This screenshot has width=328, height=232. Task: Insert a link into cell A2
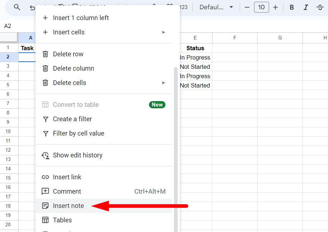(67, 177)
